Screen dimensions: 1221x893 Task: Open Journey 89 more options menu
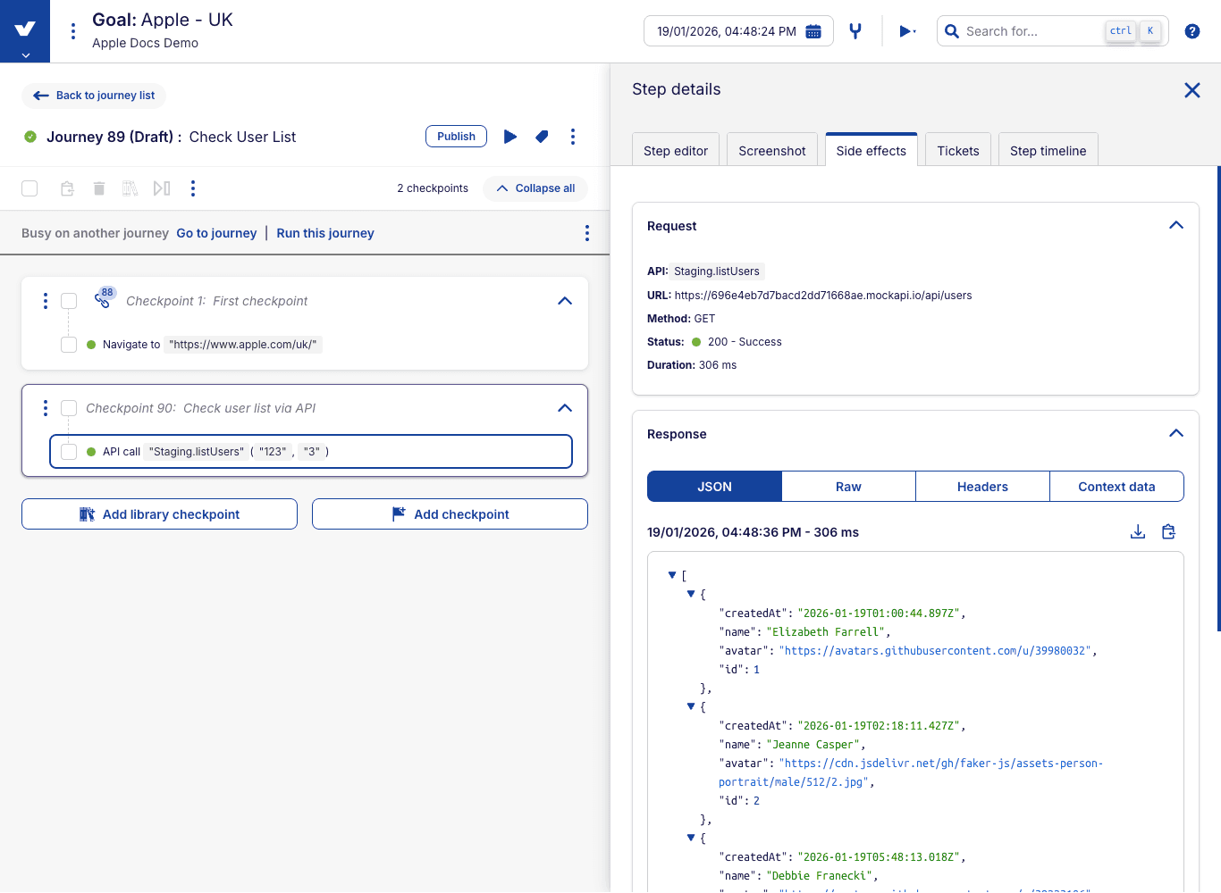click(573, 137)
